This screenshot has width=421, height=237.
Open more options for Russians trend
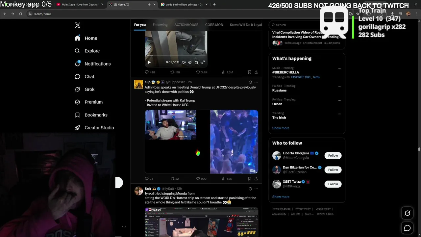coord(339,87)
